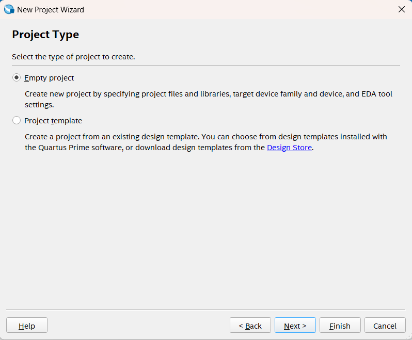
Task: Click the "Select the type of project" instruction
Action: [73, 57]
